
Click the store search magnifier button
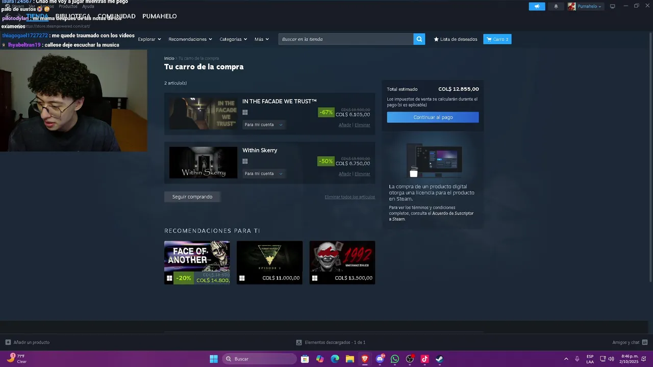pyautogui.click(x=419, y=39)
